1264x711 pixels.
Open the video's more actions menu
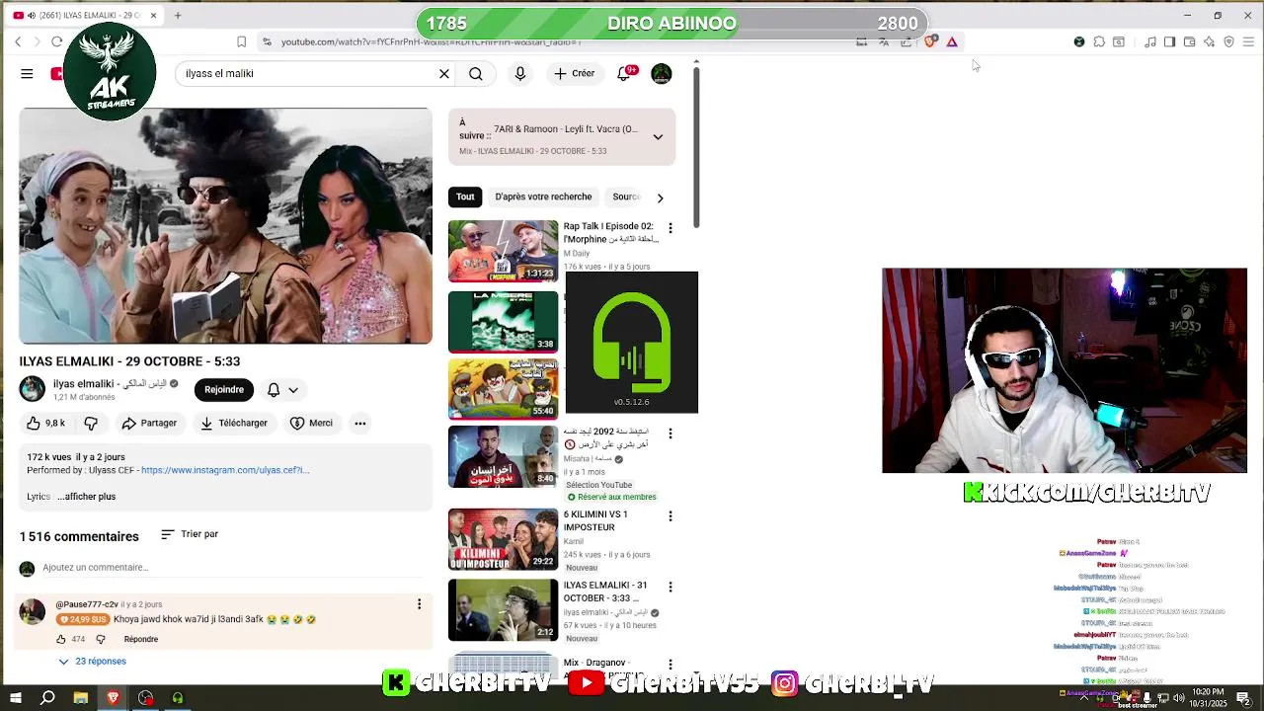[x=360, y=423]
